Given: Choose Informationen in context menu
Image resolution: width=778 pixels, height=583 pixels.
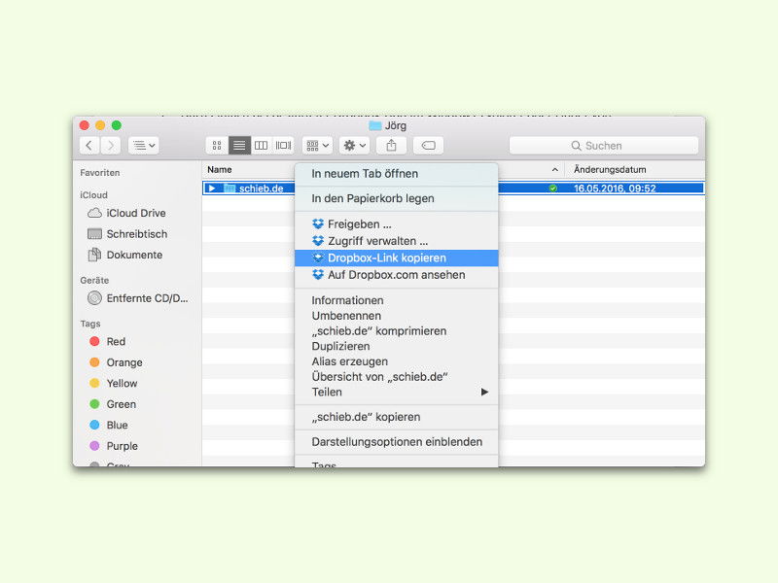Looking at the screenshot, I should click(397, 300).
